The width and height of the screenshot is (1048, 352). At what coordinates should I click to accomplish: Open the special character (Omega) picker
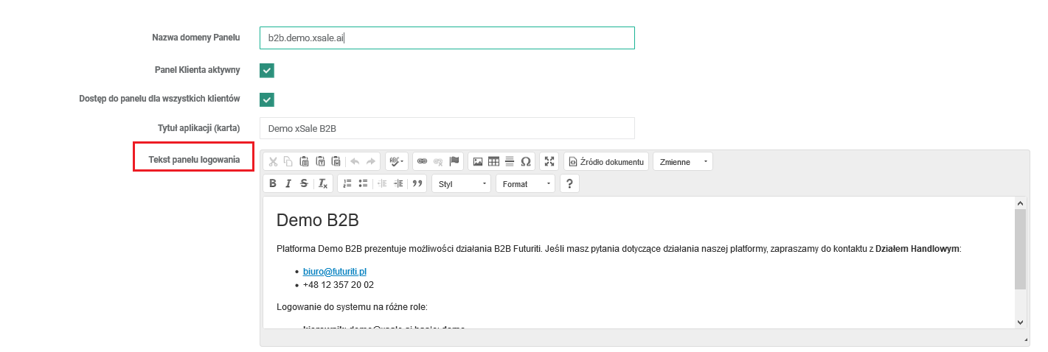525,161
